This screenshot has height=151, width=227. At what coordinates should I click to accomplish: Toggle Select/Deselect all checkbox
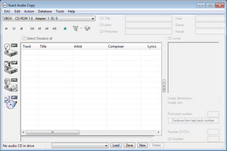24,38
